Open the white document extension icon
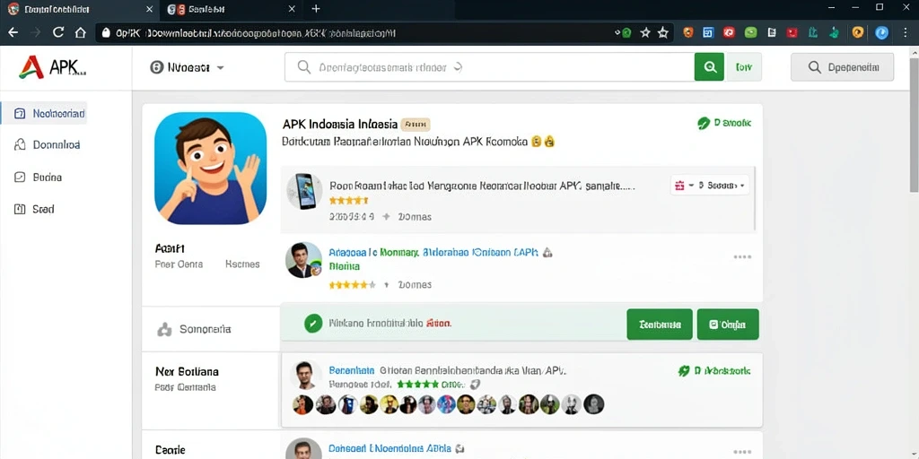The height and width of the screenshot is (459, 919). (x=772, y=33)
